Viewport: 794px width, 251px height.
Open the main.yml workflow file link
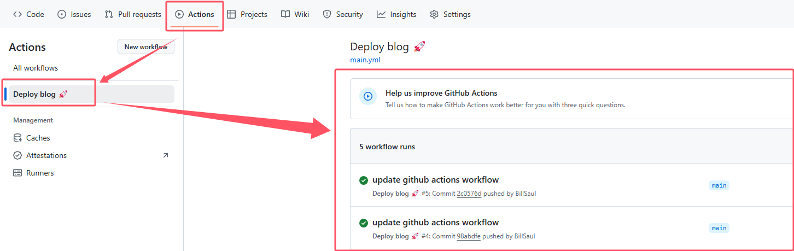365,60
